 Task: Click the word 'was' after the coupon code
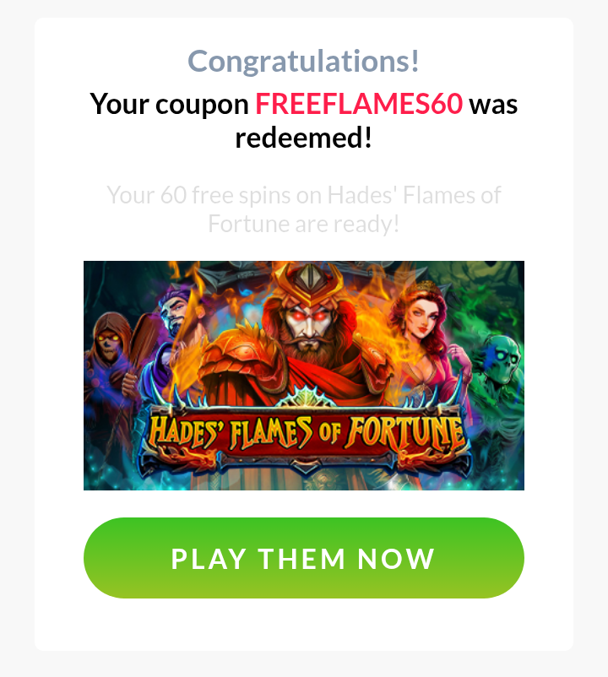click(x=493, y=106)
